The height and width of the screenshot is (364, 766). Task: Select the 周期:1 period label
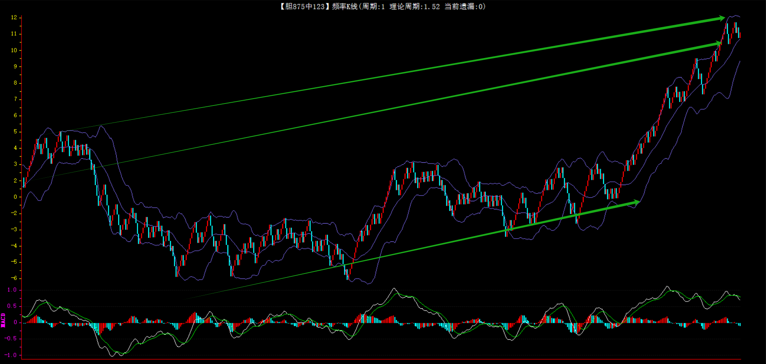373,6
